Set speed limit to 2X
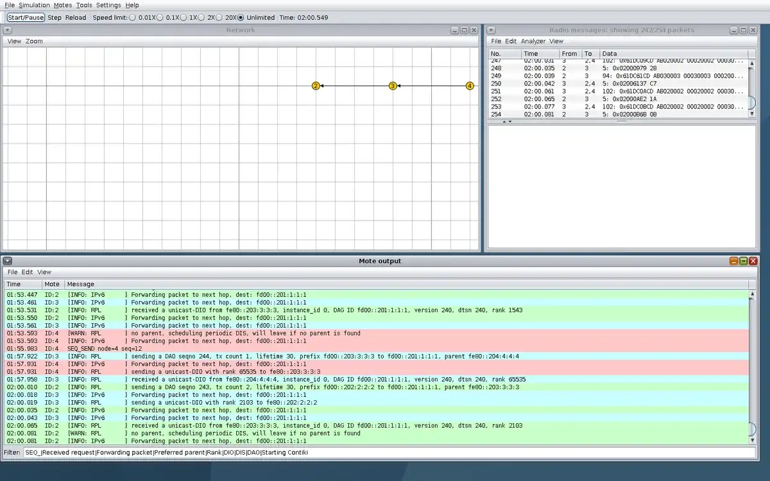Viewport: 770px width, 481px height. (201, 17)
